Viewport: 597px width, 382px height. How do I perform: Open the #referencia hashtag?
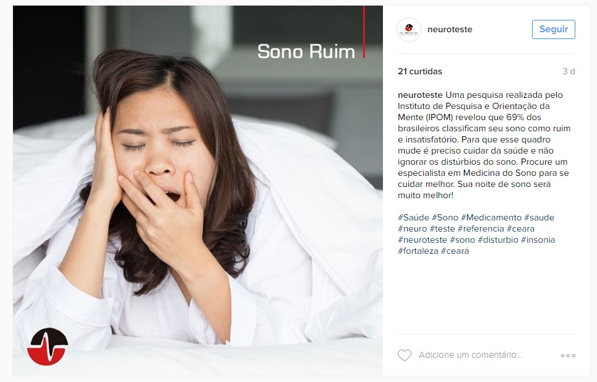(481, 228)
